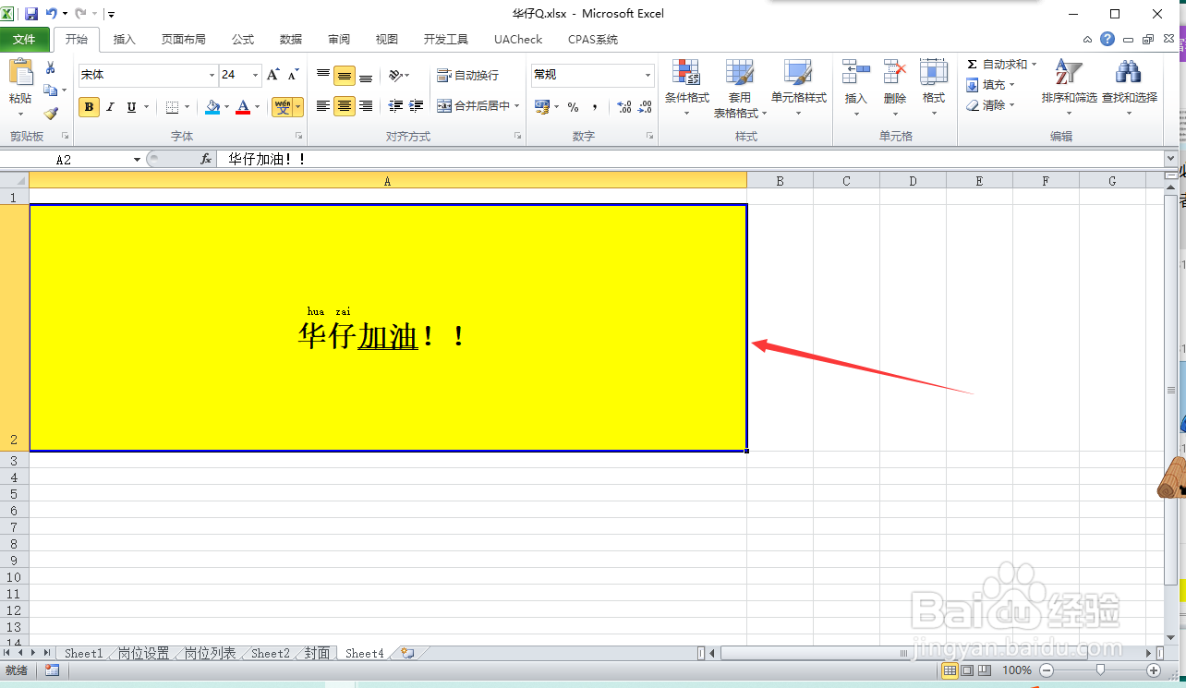The image size is (1186, 688).
Task: Select the Sheet1 worksheet tab
Action: tap(83, 653)
